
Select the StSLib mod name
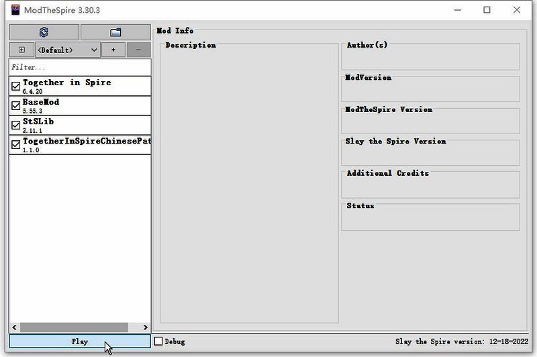(38, 122)
